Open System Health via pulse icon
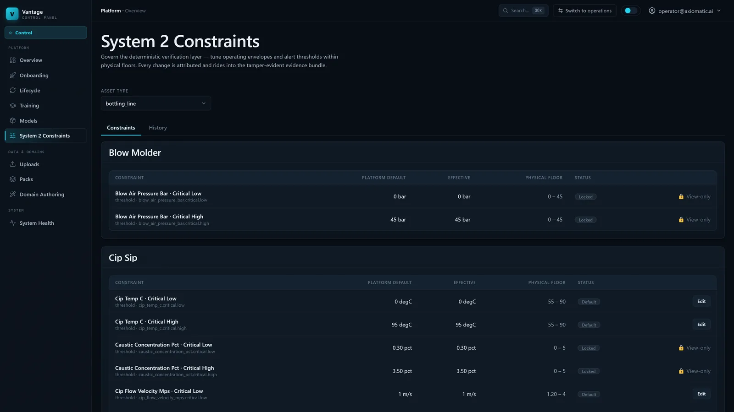Screen dimensions: 734x412 tap(13, 223)
